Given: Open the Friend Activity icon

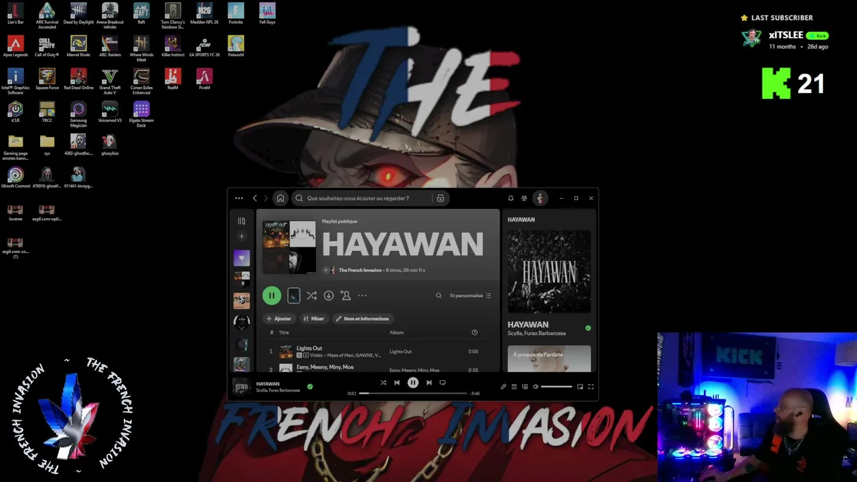Looking at the screenshot, I should (x=524, y=198).
